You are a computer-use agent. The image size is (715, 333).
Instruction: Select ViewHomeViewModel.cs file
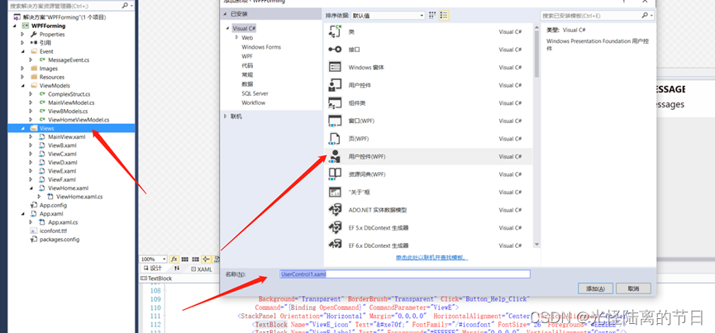click(x=79, y=120)
